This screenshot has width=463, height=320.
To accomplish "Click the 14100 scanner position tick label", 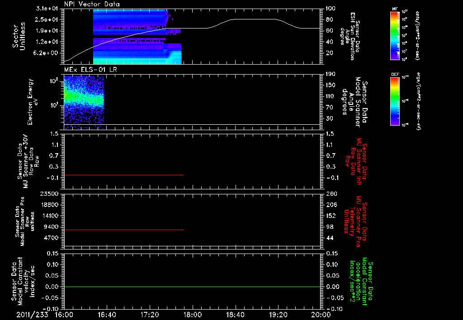I will (49, 216).
